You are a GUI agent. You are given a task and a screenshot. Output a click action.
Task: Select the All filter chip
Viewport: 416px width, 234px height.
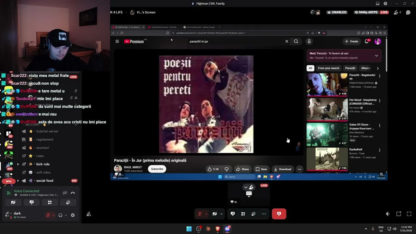[x=310, y=68]
